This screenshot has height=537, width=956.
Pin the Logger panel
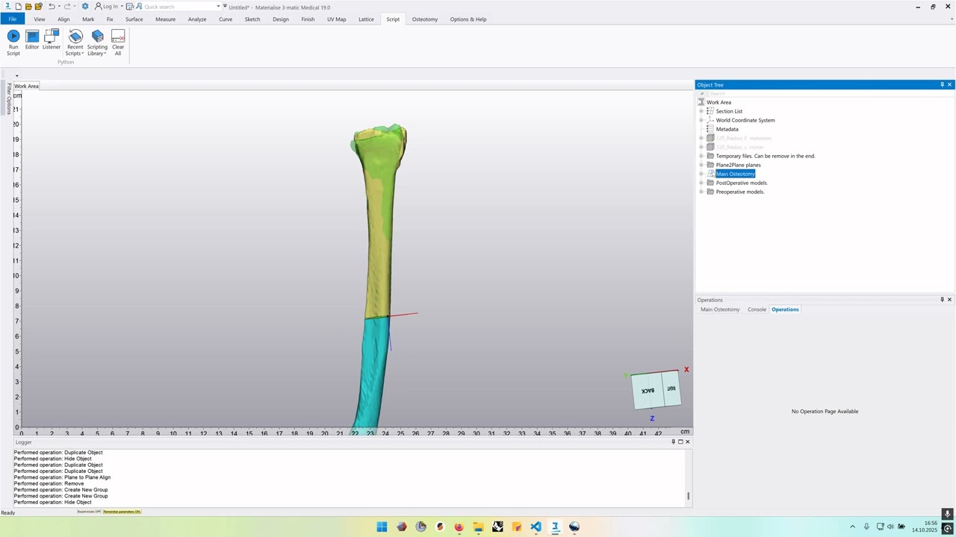point(673,442)
